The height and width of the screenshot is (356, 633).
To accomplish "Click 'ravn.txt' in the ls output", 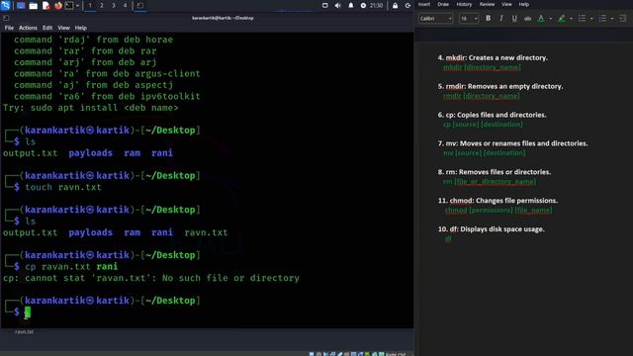I will coord(206,232).
